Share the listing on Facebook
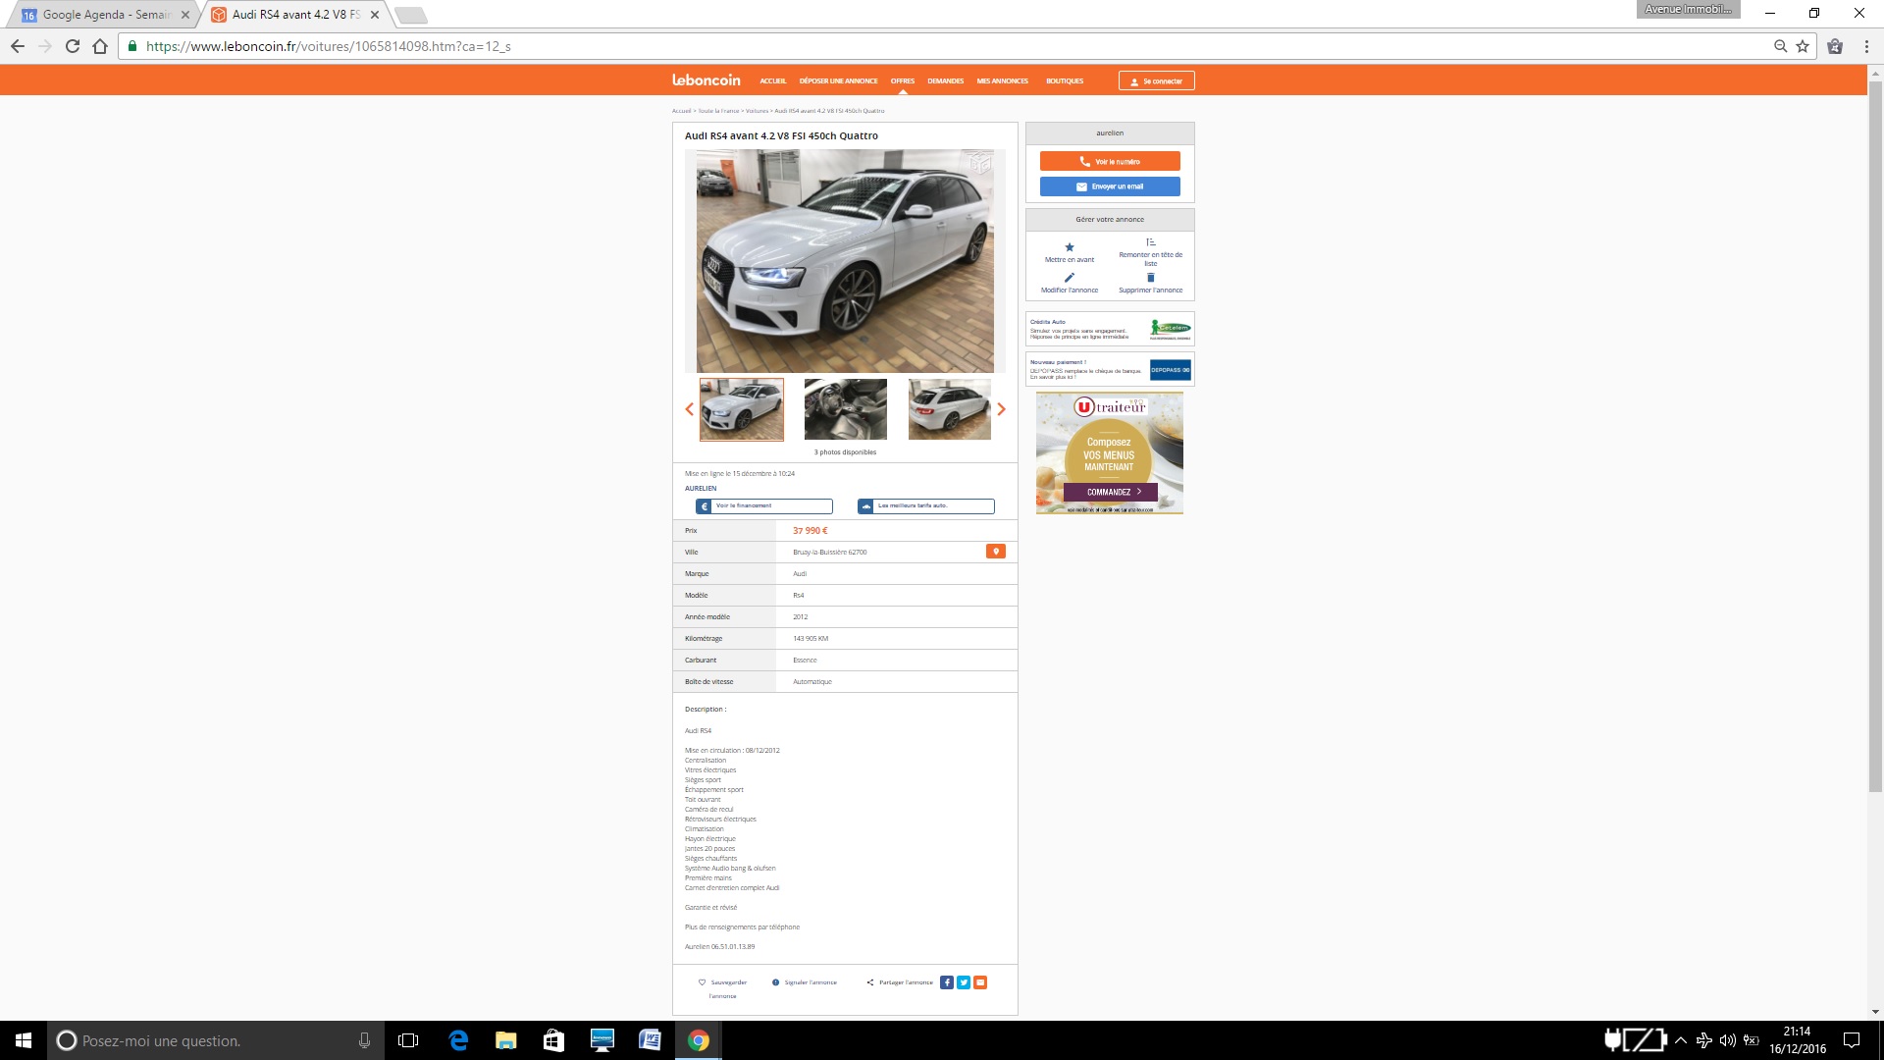1884x1060 pixels. (x=947, y=981)
